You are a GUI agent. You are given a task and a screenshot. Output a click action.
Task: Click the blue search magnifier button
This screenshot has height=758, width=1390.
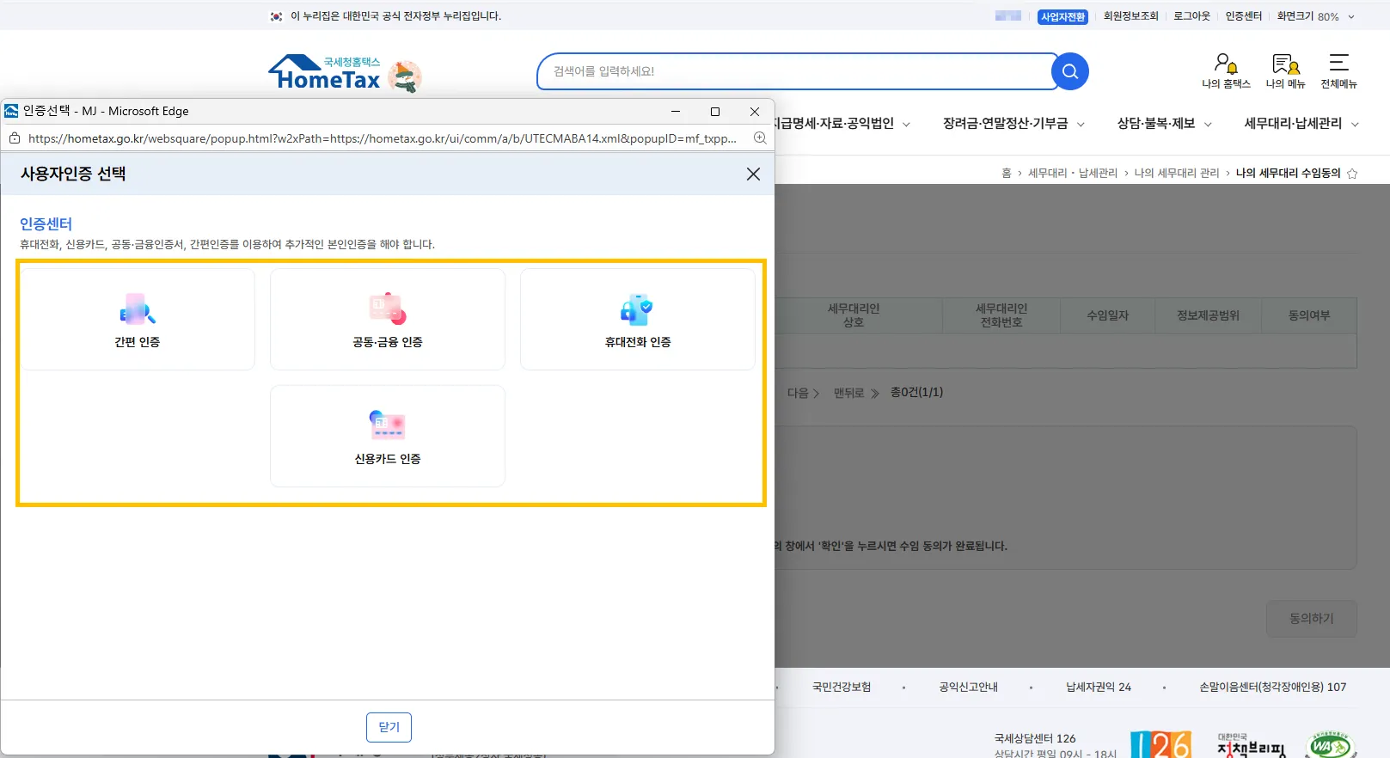pyautogui.click(x=1070, y=71)
